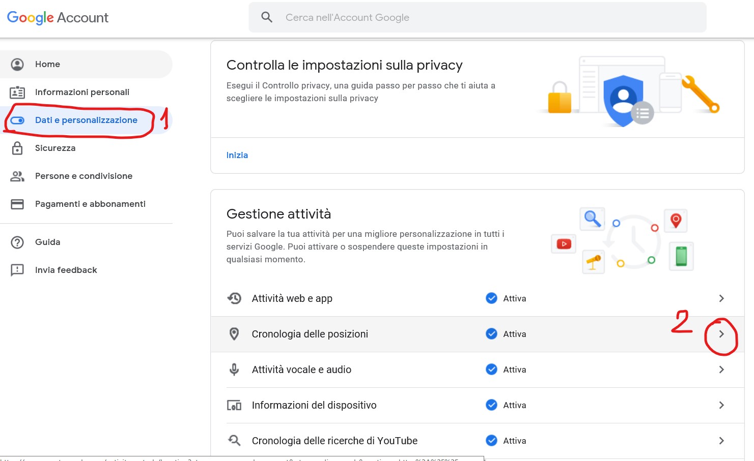The height and width of the screenshot is (461, 754).
Task: Open Invia feedback from the sidebar
Action: tap(66, 270)
